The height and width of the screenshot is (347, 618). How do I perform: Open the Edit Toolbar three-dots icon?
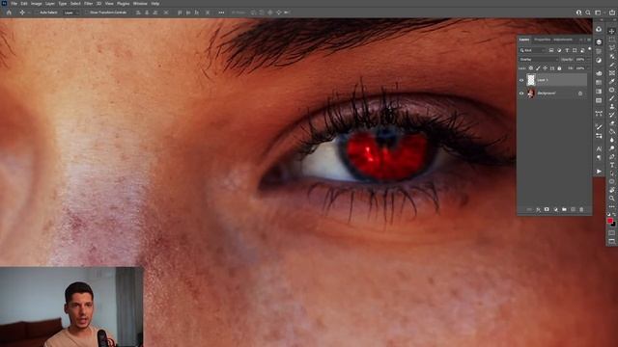[611, 207]
